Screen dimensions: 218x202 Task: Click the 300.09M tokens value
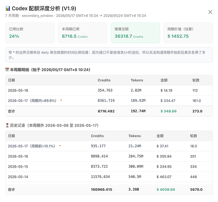[136, 166]
